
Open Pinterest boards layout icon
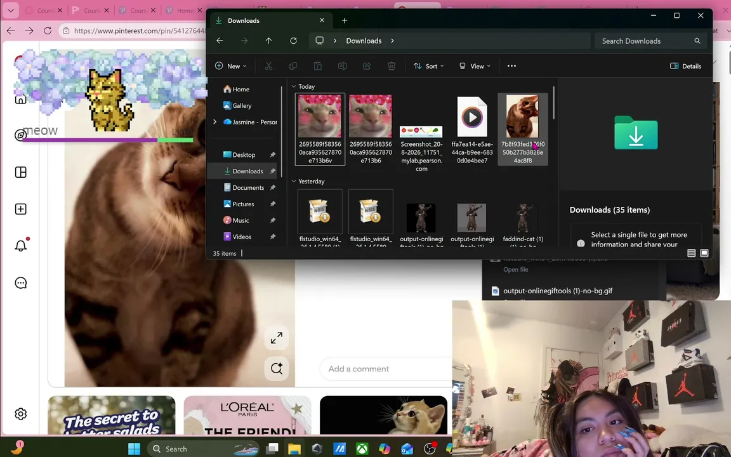pos(20,172)
